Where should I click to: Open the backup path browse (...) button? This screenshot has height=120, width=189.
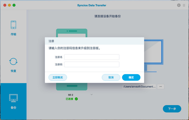161,87
